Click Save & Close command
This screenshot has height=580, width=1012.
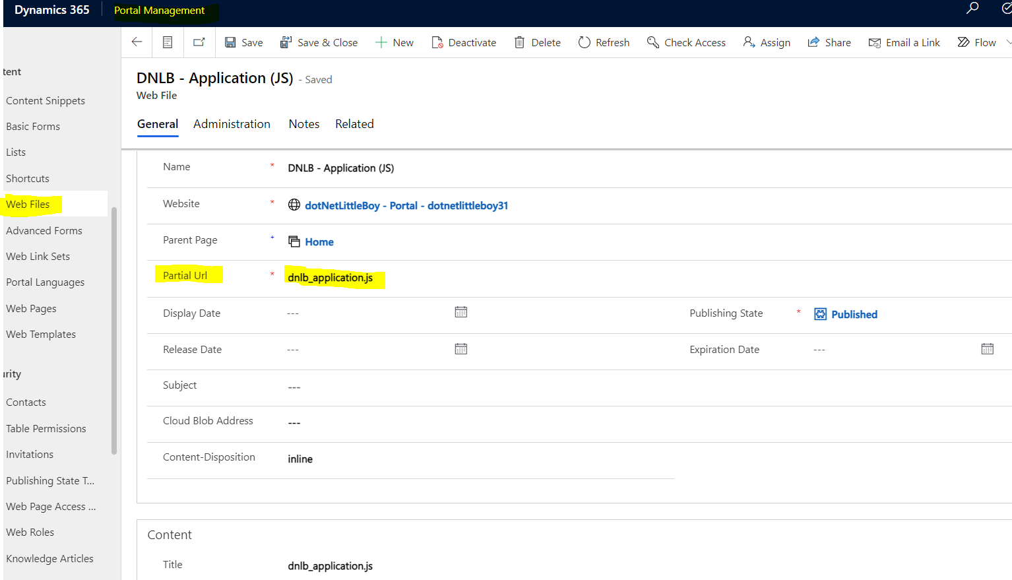tap(319, 42)
